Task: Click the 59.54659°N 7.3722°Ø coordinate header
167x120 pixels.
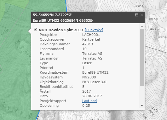Action: pos(52,15)
